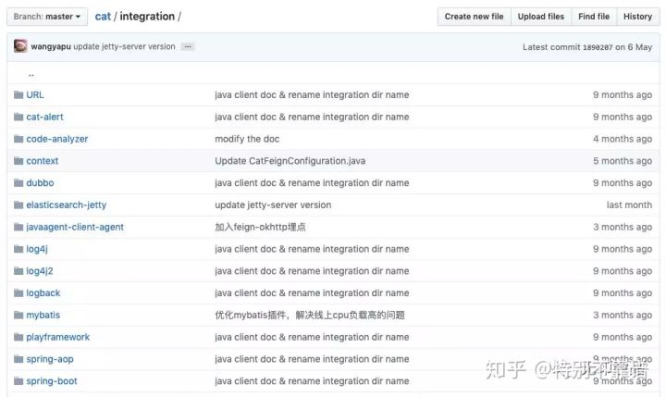Image resolution: width=666 pixels, height=397 pixels.
Task: Click the URL folder icon
Action: pyautogui.click(x=18, y=94)
